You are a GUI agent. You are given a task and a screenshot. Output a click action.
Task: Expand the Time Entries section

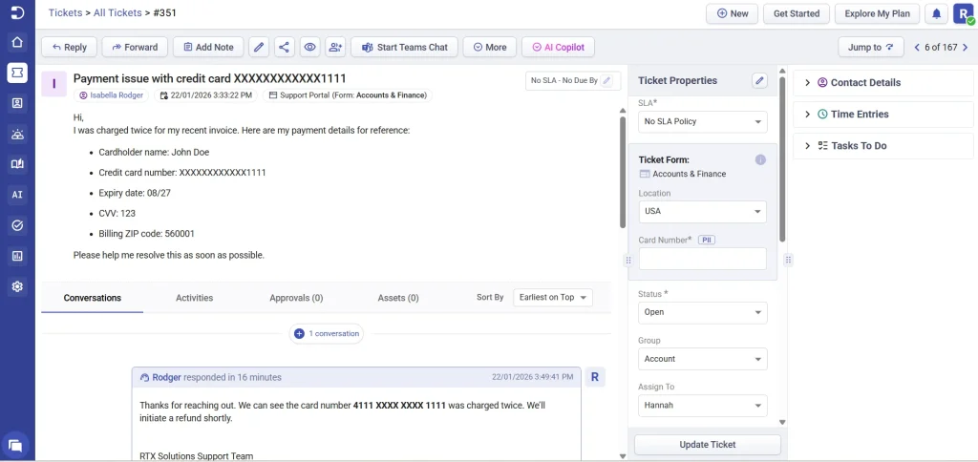[x=883, y=115]
